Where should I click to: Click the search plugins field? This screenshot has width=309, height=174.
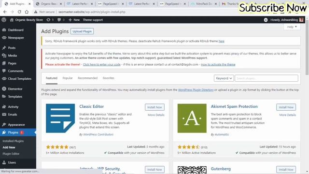tap(266, 78)
